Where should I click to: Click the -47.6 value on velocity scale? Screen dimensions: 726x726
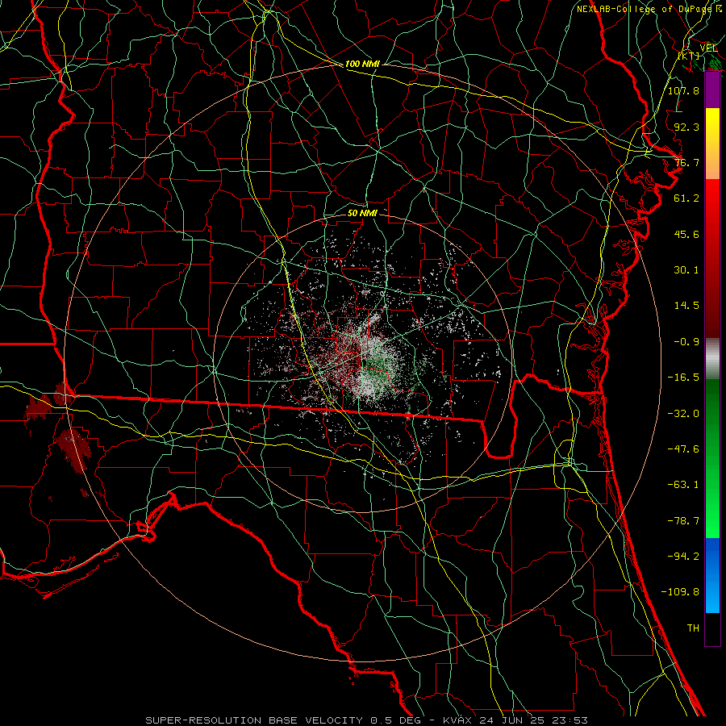coord(683,449)
